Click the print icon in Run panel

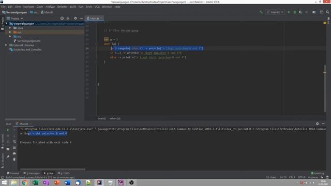click(14, 153)
